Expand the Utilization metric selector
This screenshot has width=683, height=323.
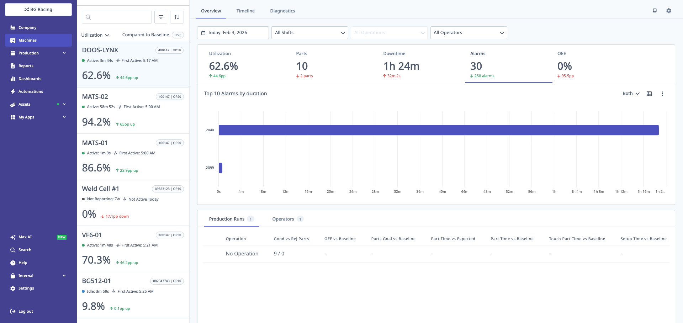click(x=95, y=35)
